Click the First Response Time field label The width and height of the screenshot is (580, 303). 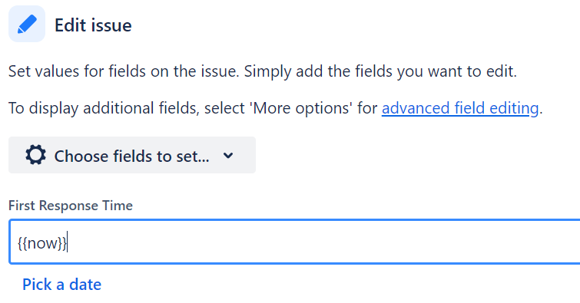(70, 206)
